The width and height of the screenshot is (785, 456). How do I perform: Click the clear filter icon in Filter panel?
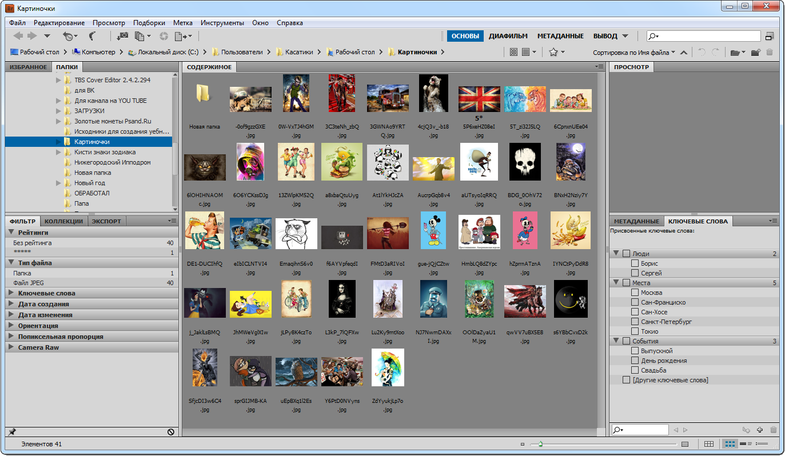[x=170, y=432]
